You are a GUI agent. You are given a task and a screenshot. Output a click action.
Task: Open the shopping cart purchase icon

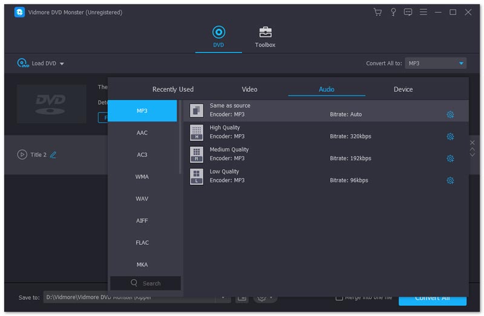pos(377,12)
